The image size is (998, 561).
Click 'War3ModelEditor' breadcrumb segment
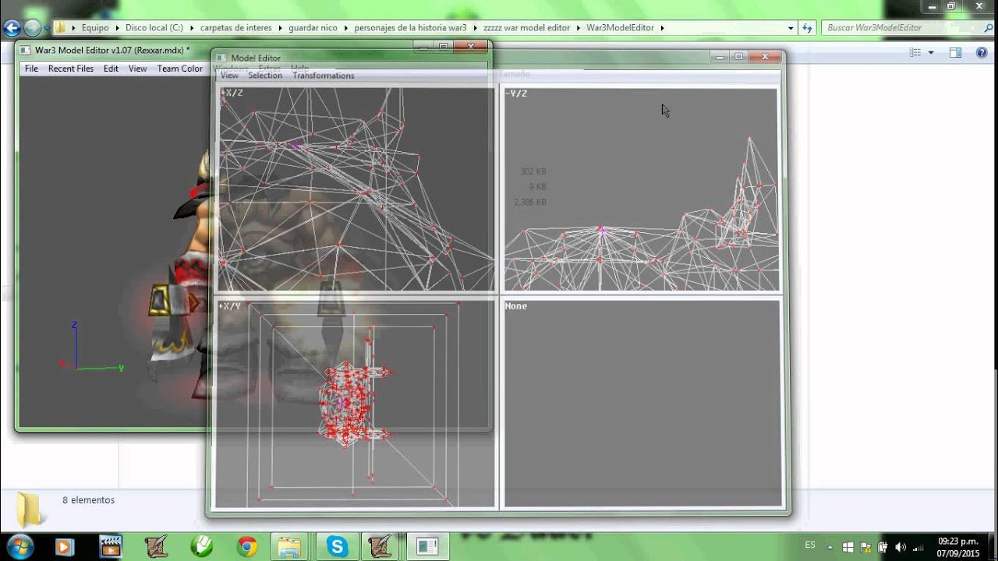pyautogui.click(x=621, y=28)
